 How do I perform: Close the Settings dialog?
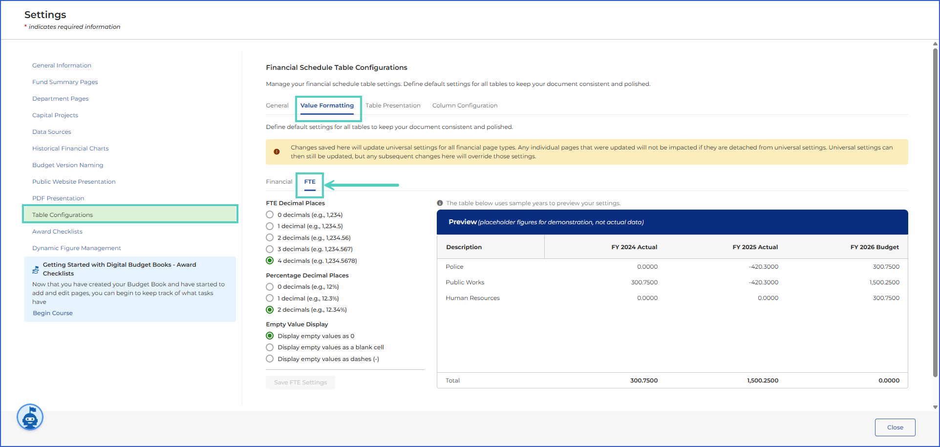point(895,427)
